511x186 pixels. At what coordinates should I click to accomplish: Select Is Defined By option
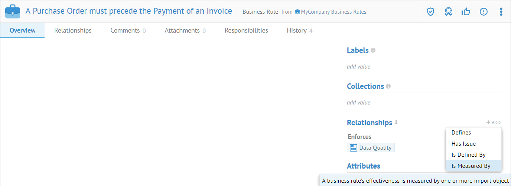click(468, 155)
